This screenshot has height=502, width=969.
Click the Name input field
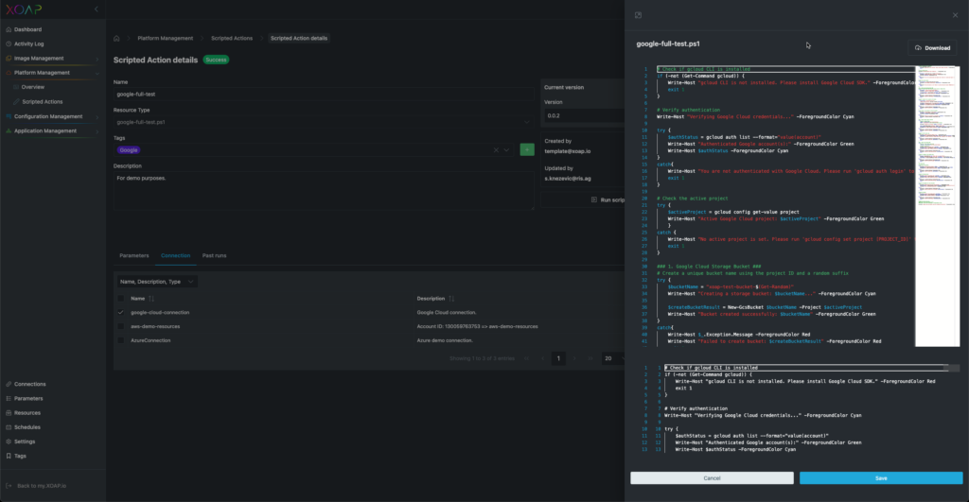pos(324,95)
